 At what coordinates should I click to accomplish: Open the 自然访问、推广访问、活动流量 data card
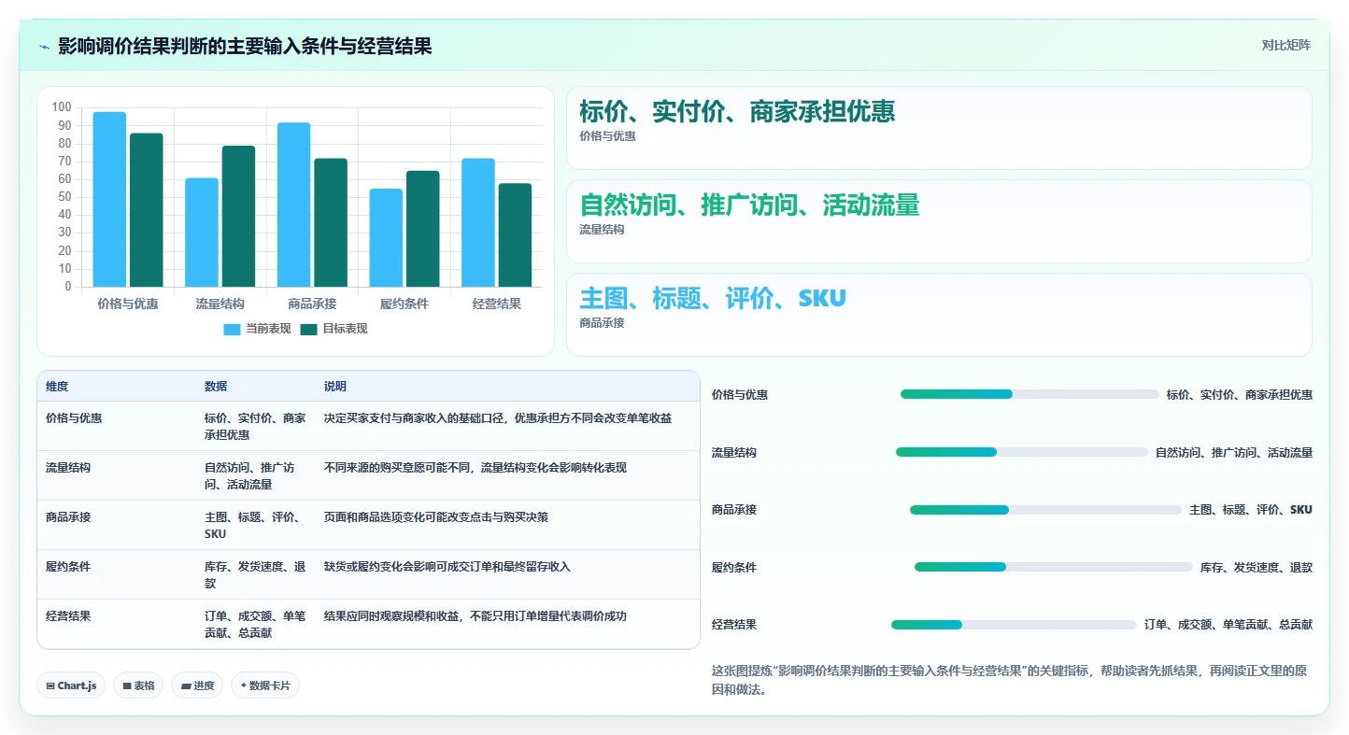939,221
